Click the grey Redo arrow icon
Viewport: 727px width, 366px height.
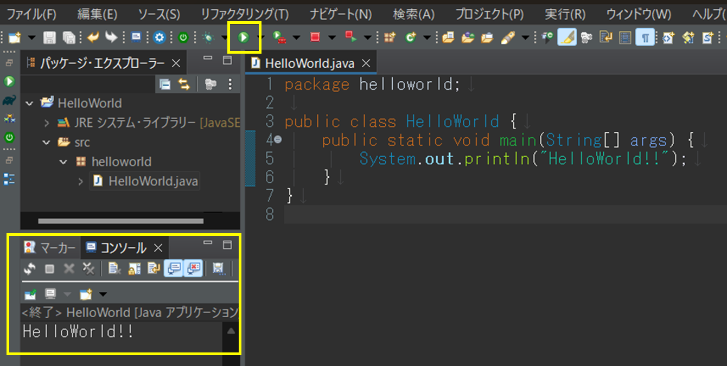(x=111, y=37)
